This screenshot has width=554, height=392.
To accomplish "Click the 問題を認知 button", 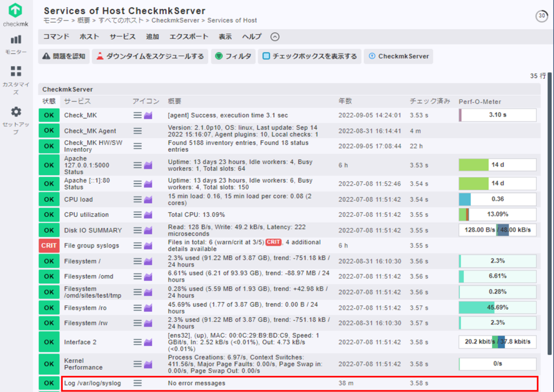I will tap(64, 56).
